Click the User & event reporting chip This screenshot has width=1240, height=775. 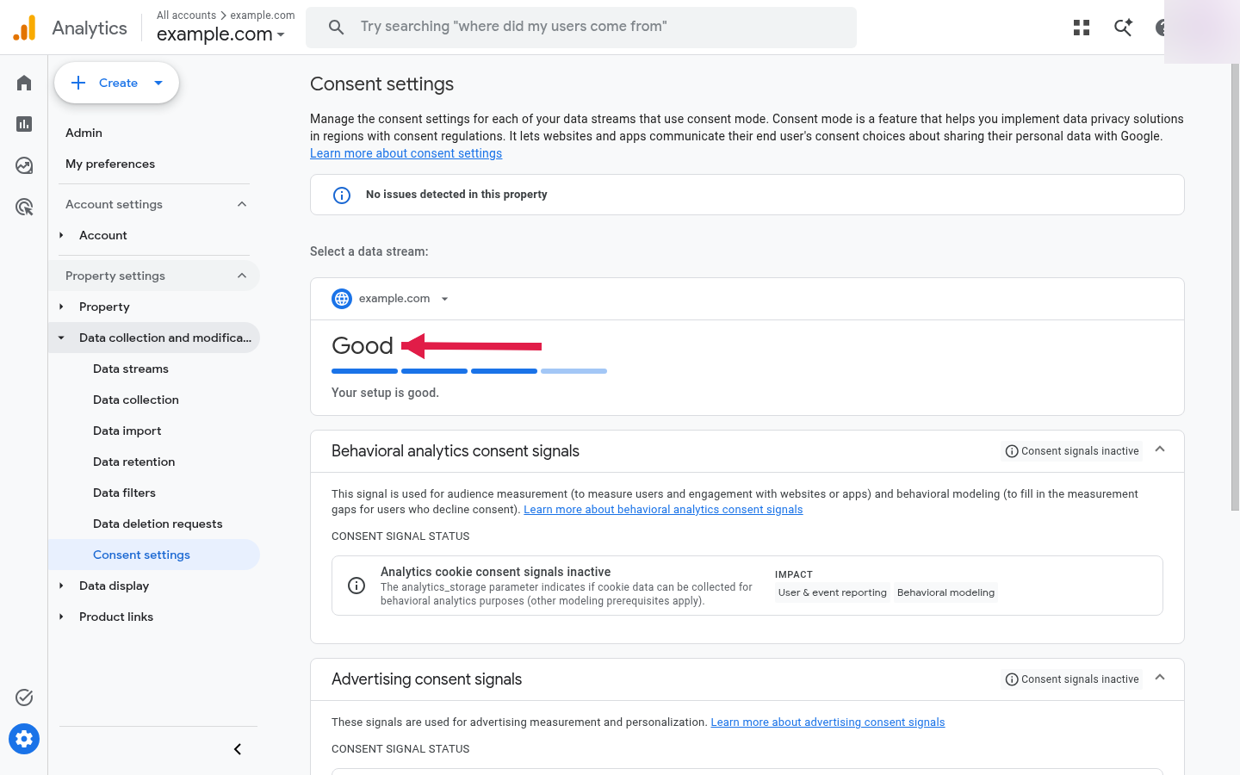click(x=833, y=592)
